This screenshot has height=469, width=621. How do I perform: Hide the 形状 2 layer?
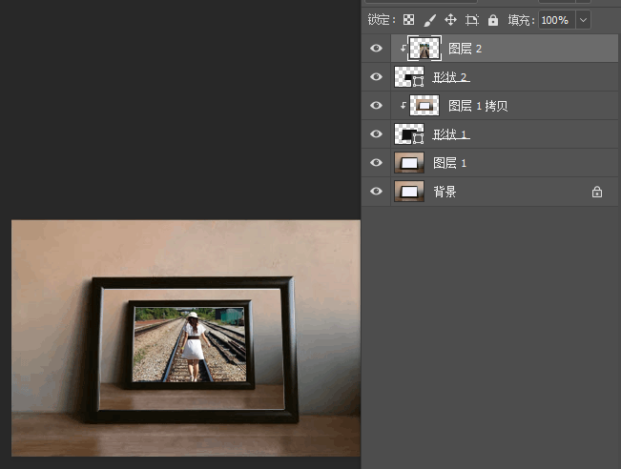(376, 77)
